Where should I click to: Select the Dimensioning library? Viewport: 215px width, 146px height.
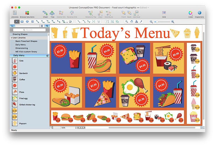point(22,48)
